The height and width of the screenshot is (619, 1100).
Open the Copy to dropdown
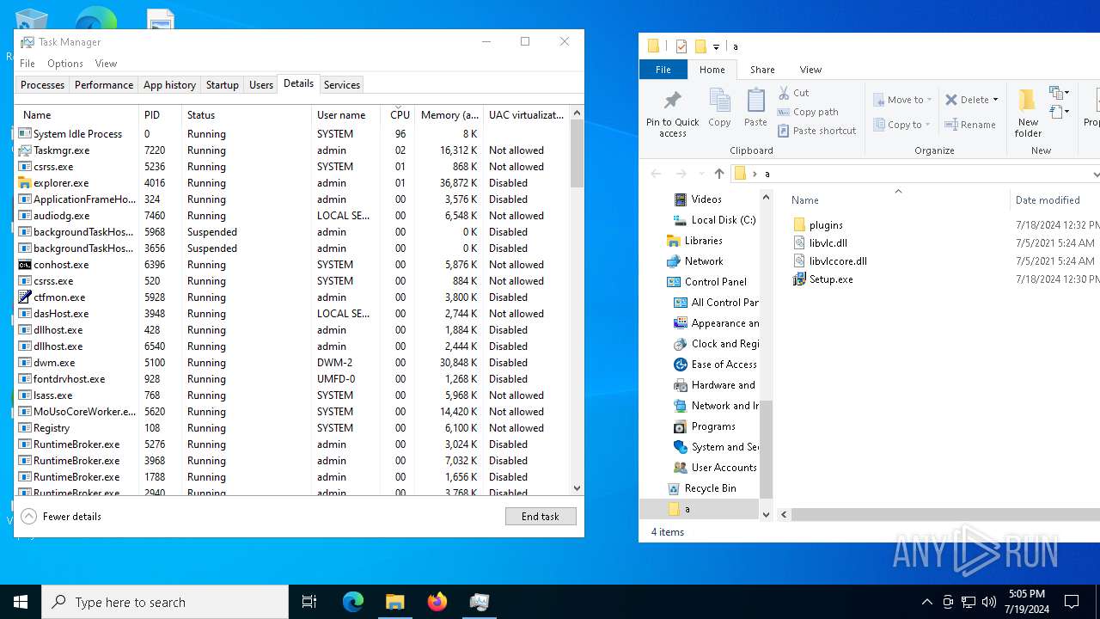pyautogui.click(x=902, y=125)
